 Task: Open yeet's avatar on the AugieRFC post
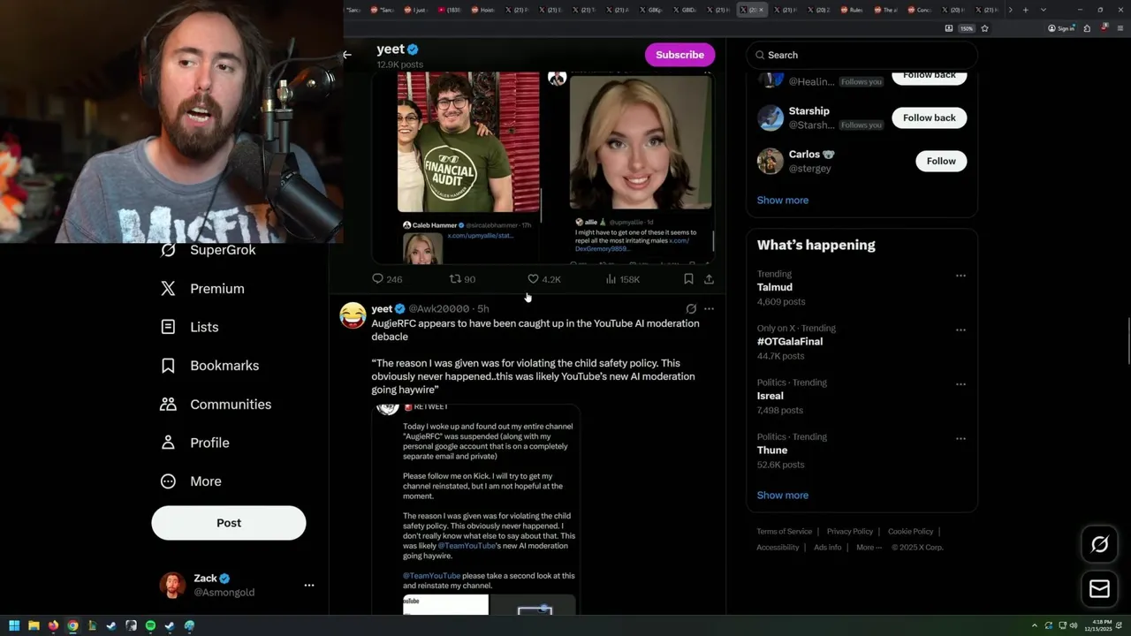pos(353,315)
